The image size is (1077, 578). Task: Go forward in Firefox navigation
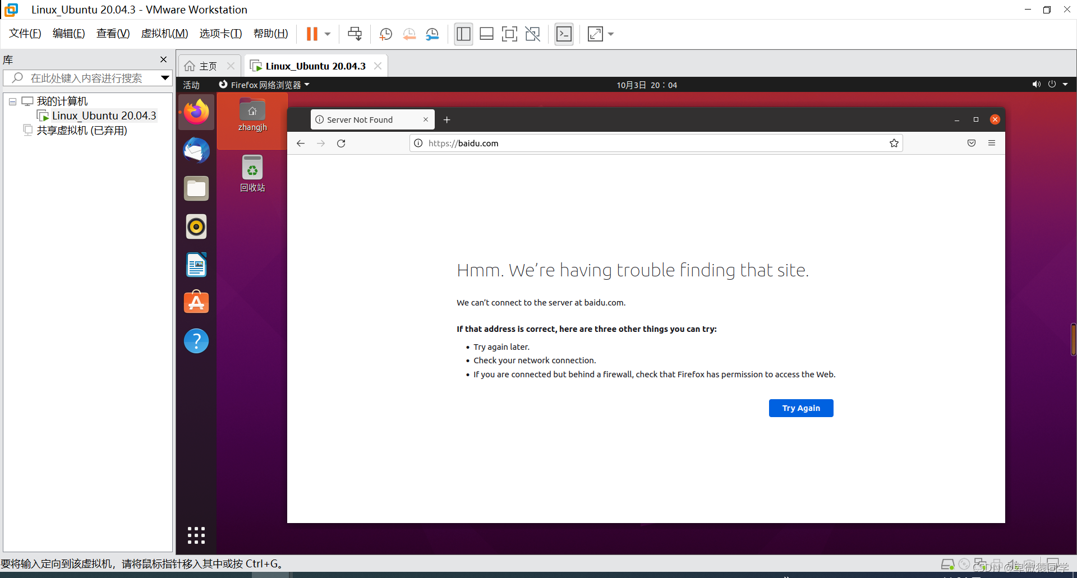[x=321, y=144]
